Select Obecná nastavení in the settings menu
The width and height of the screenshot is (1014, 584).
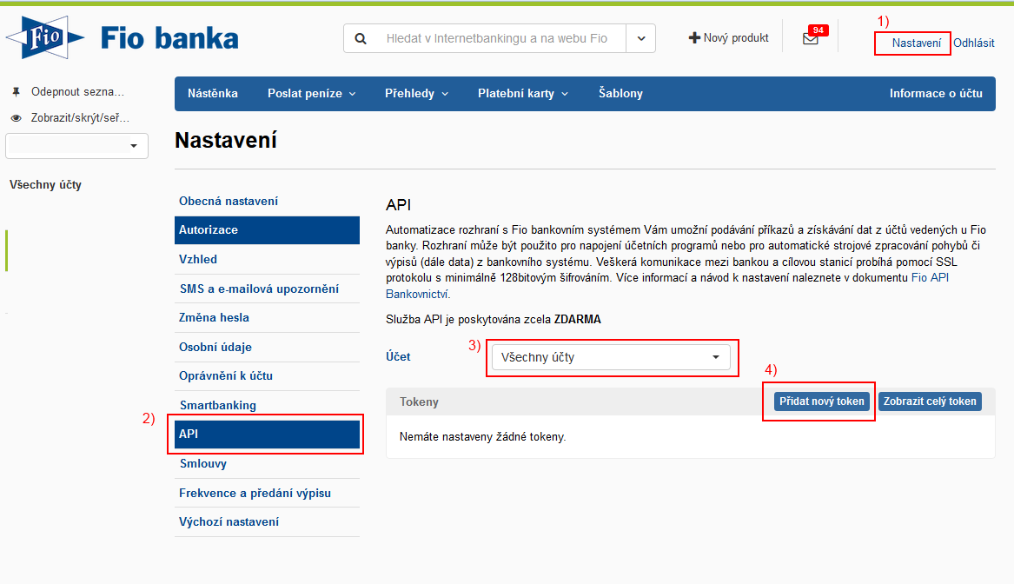pos(267,201)
